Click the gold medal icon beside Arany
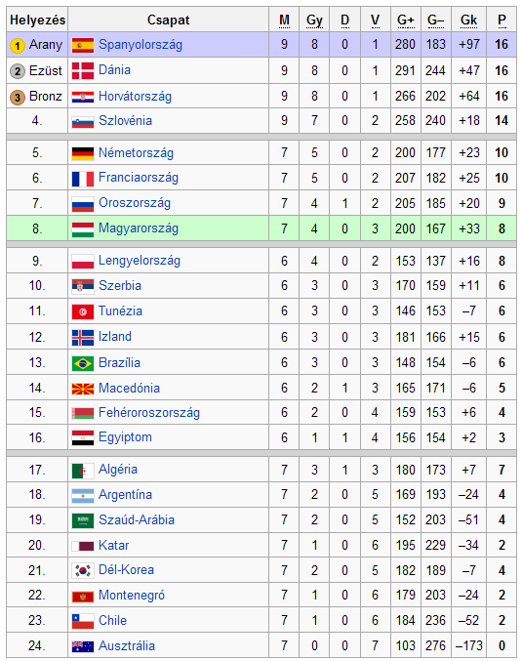 pos(18,46)
